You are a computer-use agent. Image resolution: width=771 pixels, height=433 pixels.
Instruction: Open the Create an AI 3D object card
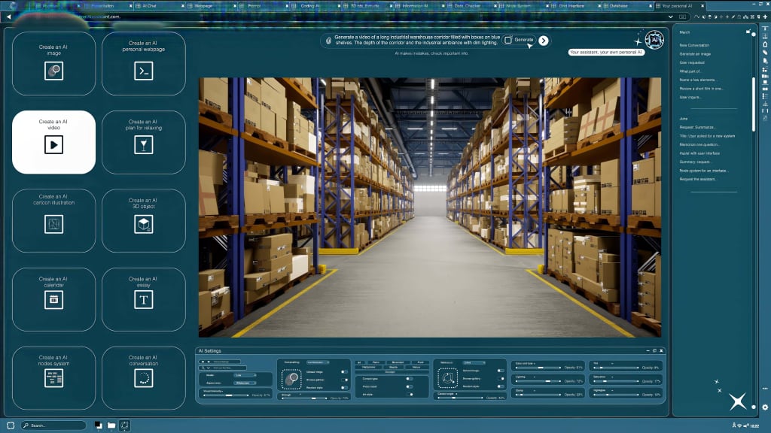[x=144, y=220]
